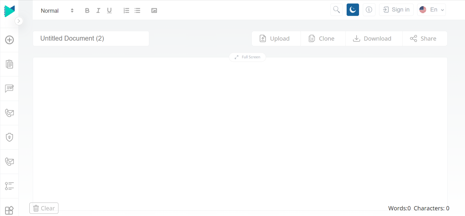Image resolution: width=465 pixels, height=216 pixels.
Task: Toggle bold formatting
Action: (x=87, y=10)
